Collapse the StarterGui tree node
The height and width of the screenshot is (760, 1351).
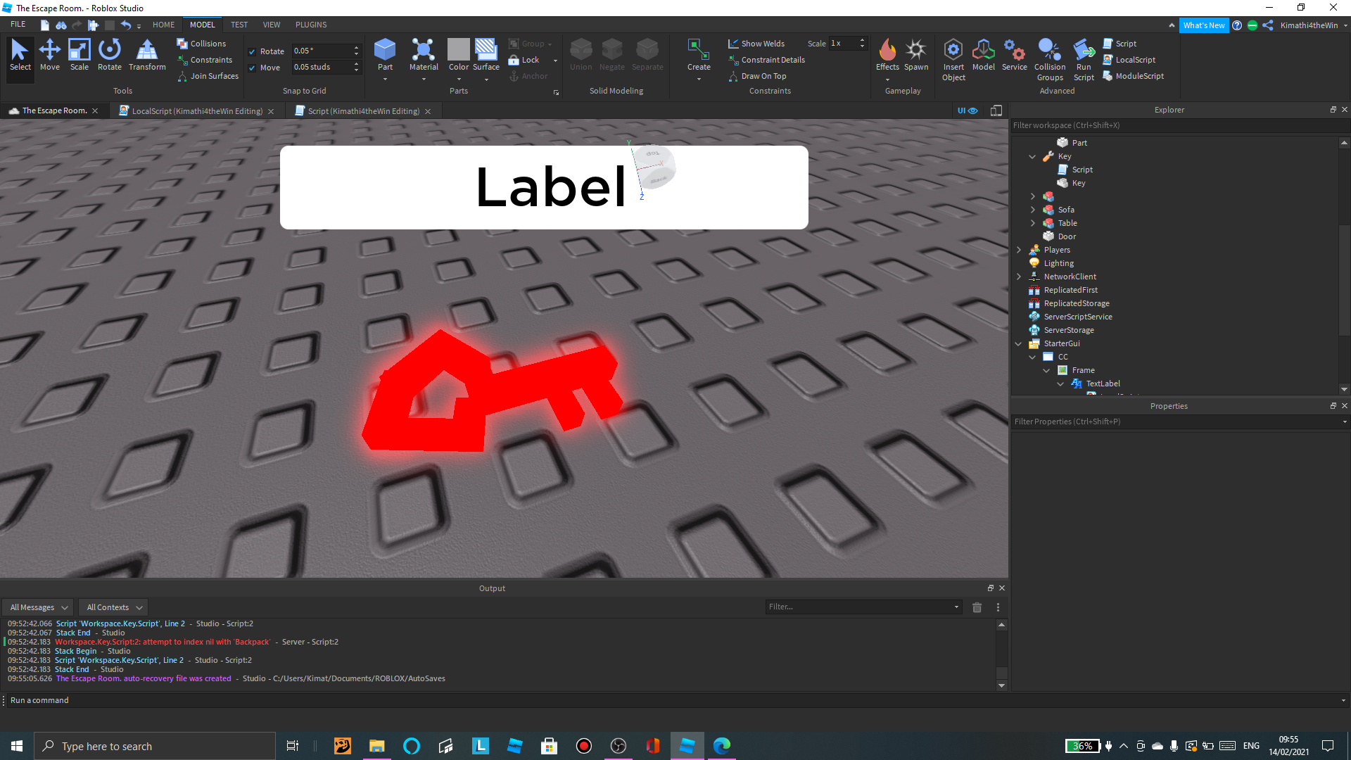coord(1018,344)
